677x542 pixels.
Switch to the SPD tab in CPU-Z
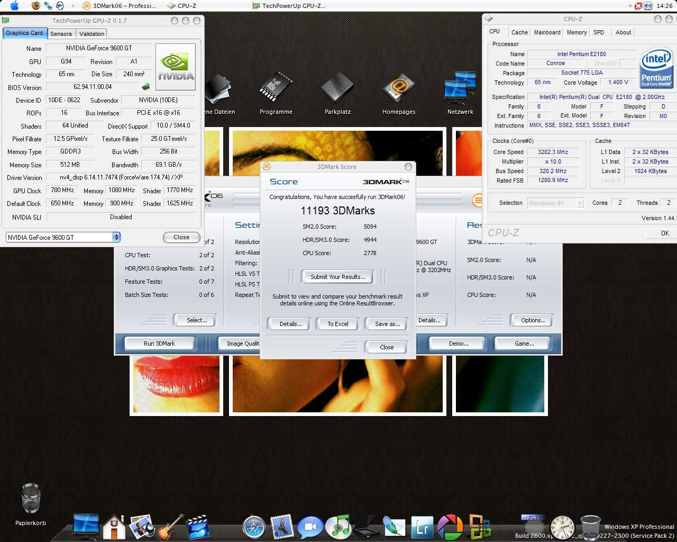point(599,32)
